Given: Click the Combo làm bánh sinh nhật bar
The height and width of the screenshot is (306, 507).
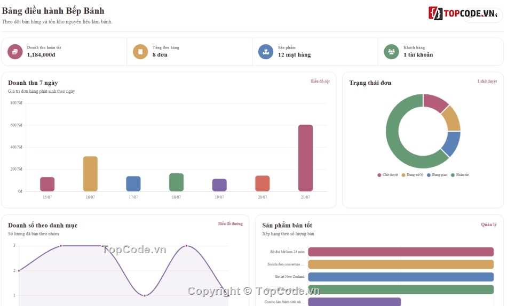Looking at the screenshot, I should (354, 302).
